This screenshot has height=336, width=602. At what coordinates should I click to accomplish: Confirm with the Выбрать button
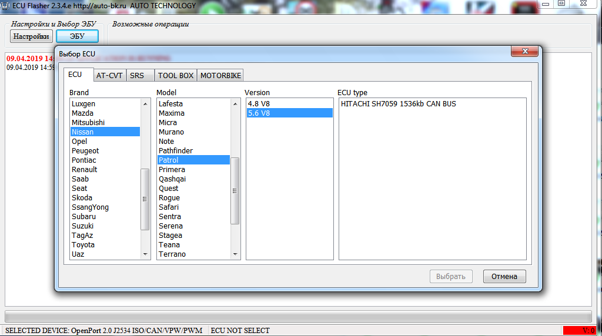[451, 276]
